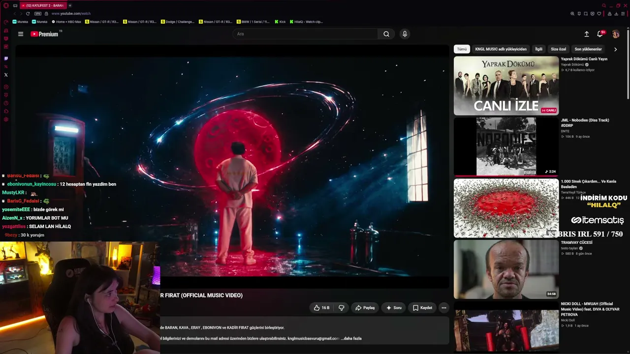Go back with the browser back arrow
This screenshot has height=354, width=630.
(15, 14)
